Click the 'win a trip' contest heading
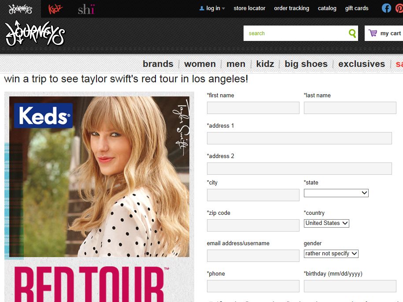Screen dimensions: 403x302 coord(126,79)
